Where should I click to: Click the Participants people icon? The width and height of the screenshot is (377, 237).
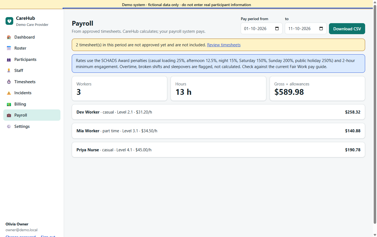(9, 60)
